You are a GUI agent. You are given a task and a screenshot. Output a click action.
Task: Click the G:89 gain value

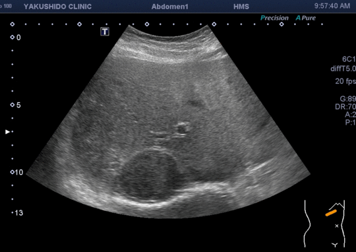tap(348, 98)
